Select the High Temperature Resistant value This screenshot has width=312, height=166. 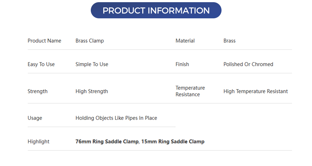point(256,91)
